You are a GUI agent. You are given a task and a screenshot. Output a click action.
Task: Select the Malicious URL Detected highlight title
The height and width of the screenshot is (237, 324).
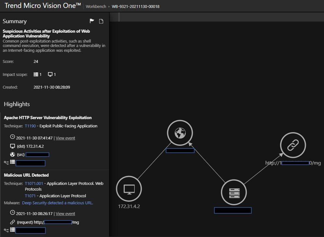[x=26, y=175]
